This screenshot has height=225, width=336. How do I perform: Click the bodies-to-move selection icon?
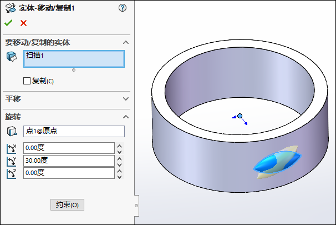tap(12, 57)
